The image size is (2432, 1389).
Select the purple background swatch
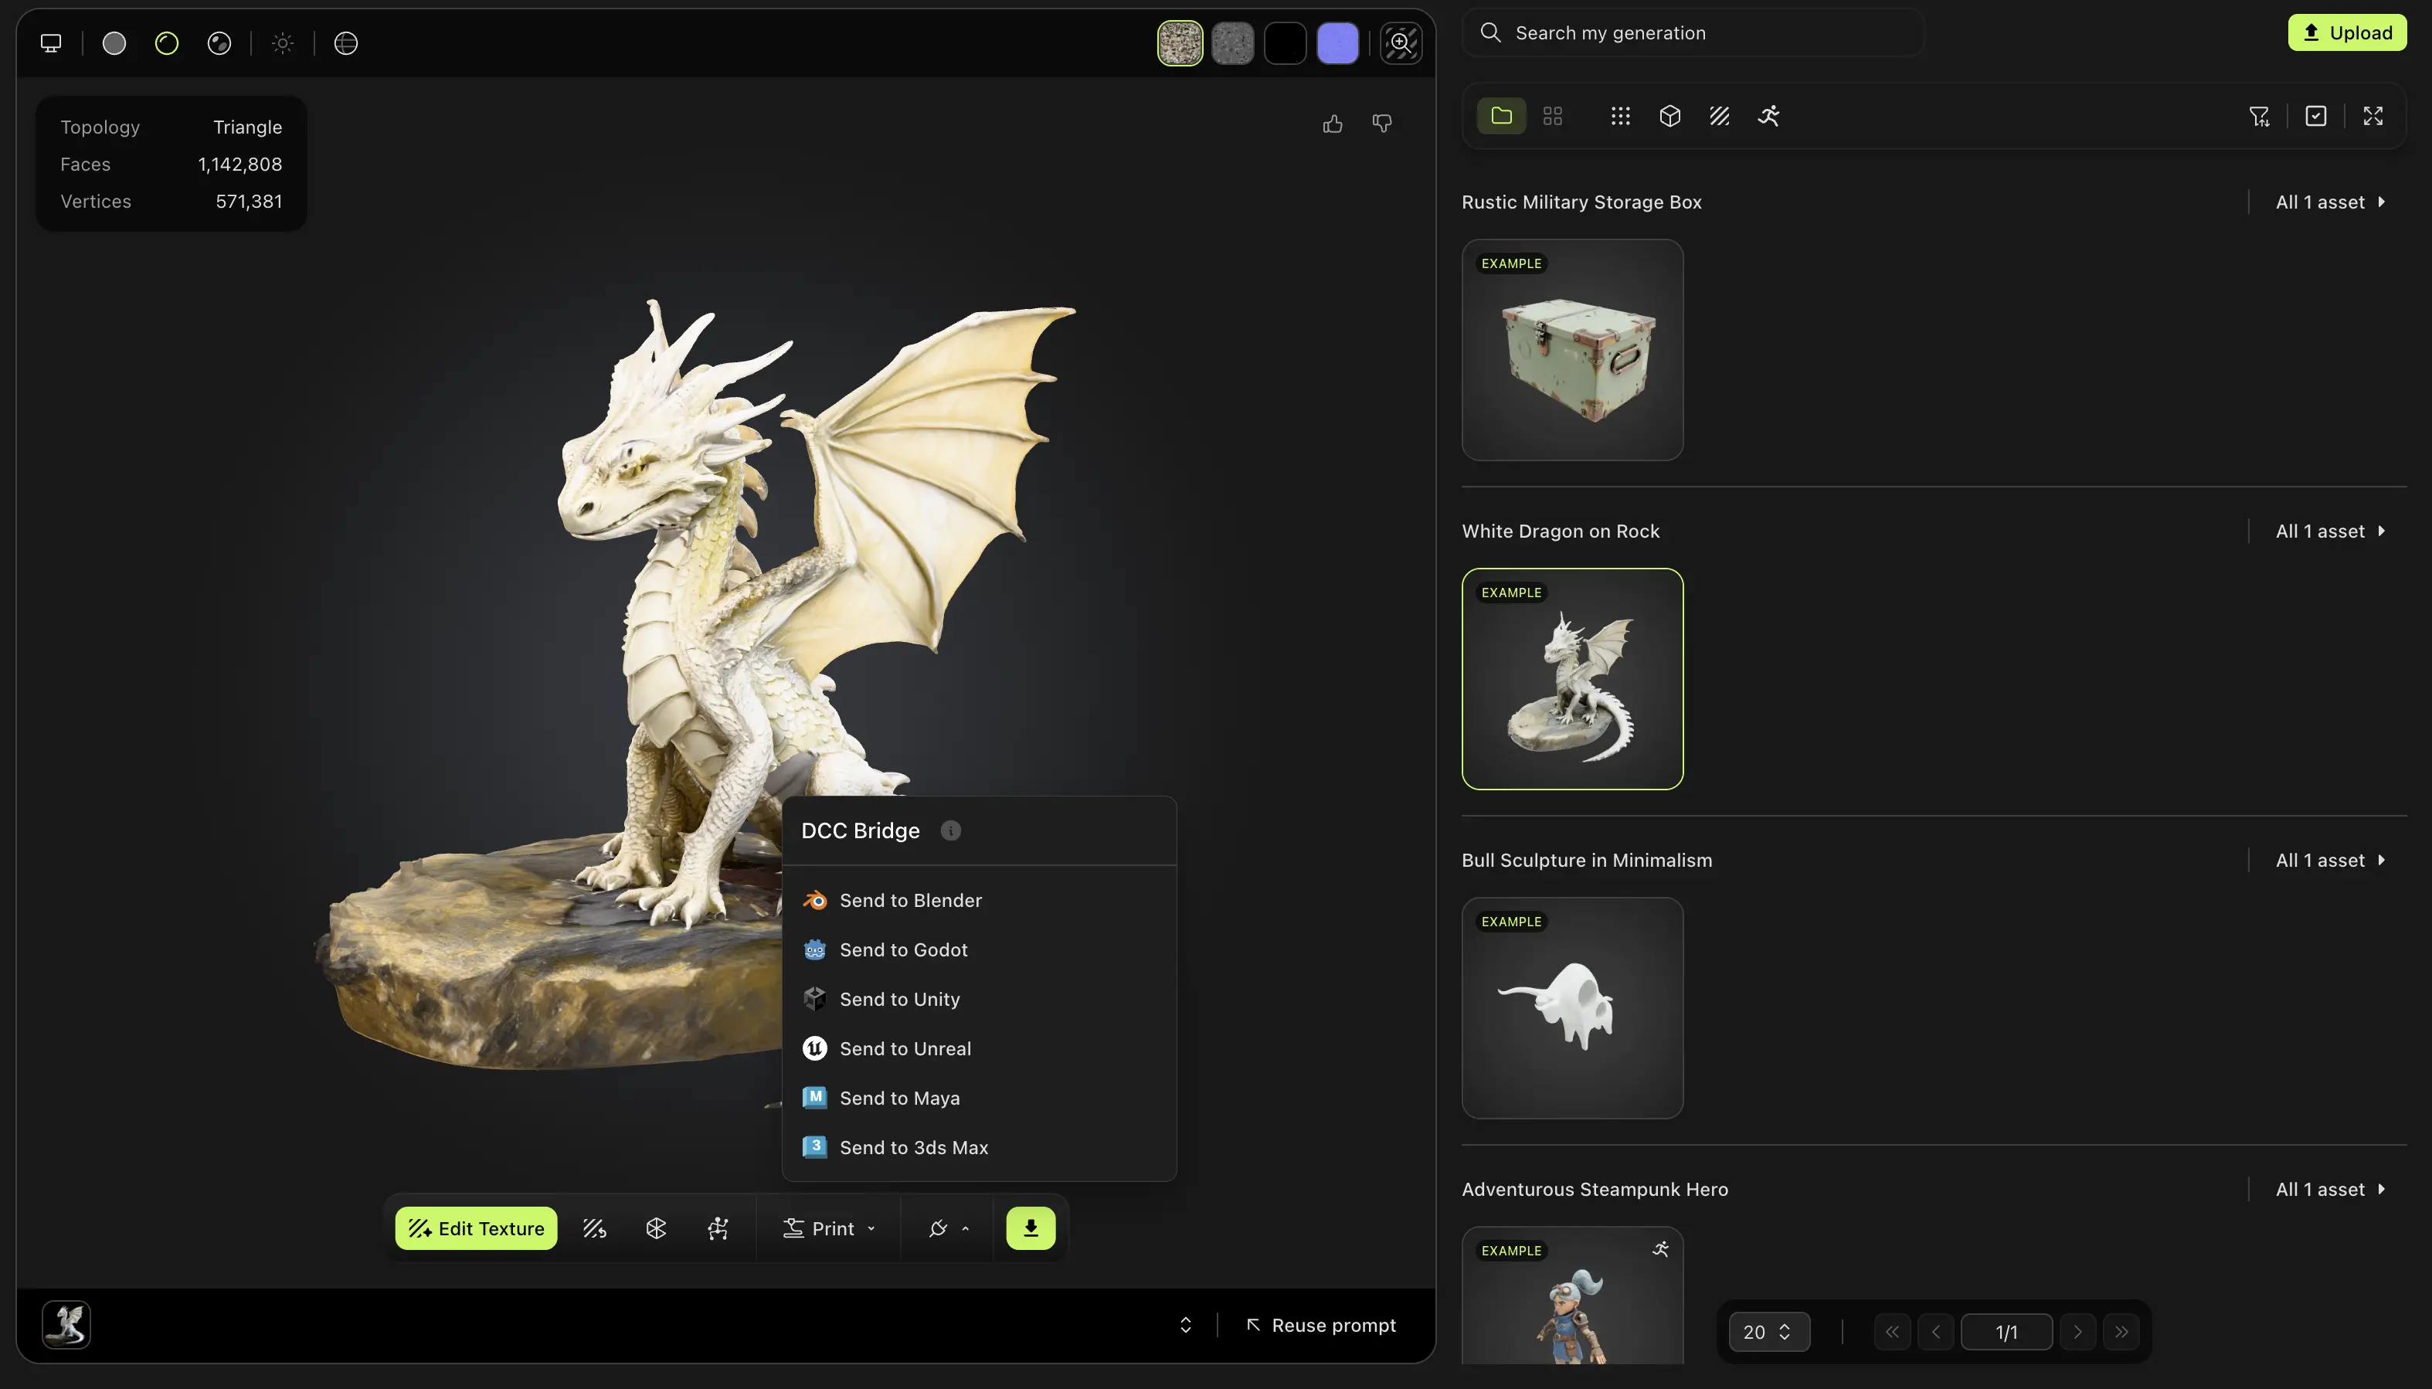pyautogui.click(x=1337, y=43)
